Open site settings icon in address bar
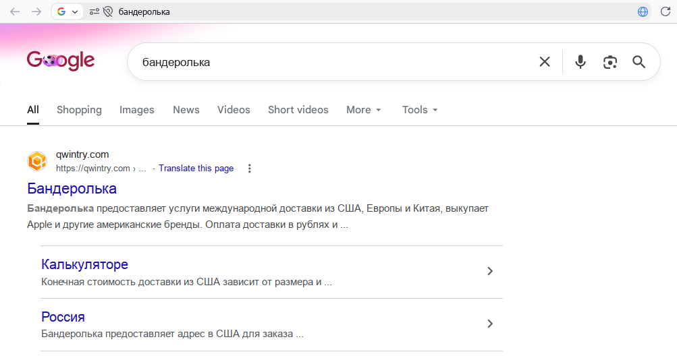This screenshot has width=677, height=356. 94,11
